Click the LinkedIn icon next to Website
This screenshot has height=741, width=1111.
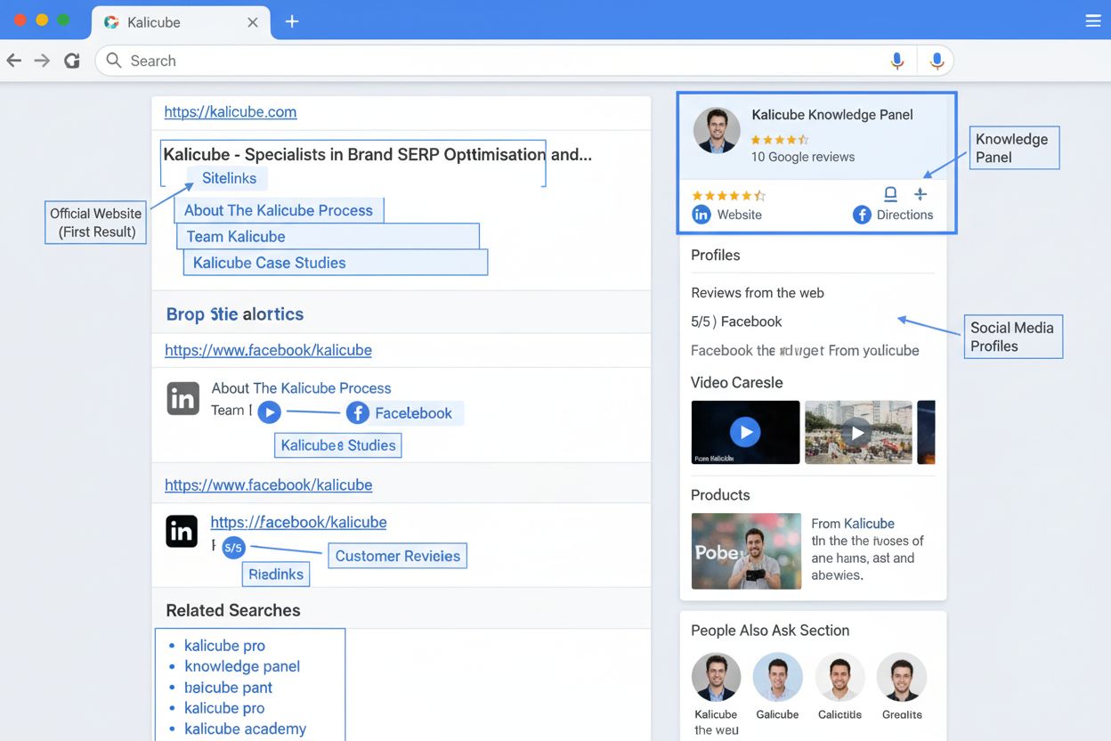coord(701,214)
